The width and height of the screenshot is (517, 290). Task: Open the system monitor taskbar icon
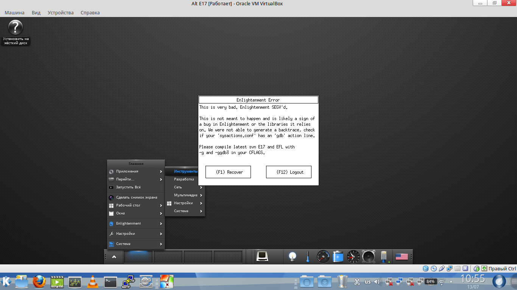pos(75,282)
